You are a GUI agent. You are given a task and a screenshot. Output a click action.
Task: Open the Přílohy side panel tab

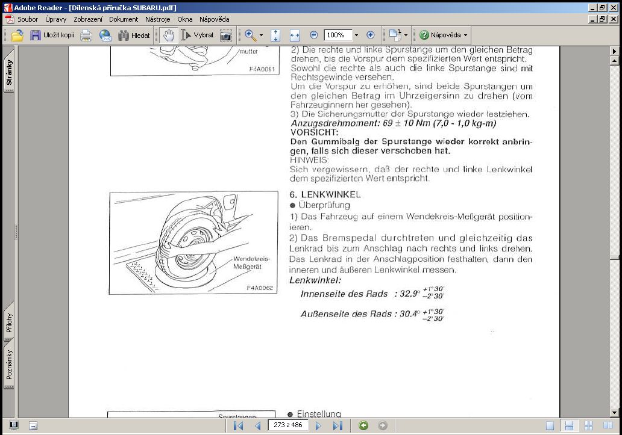click(x=8, y=322)
